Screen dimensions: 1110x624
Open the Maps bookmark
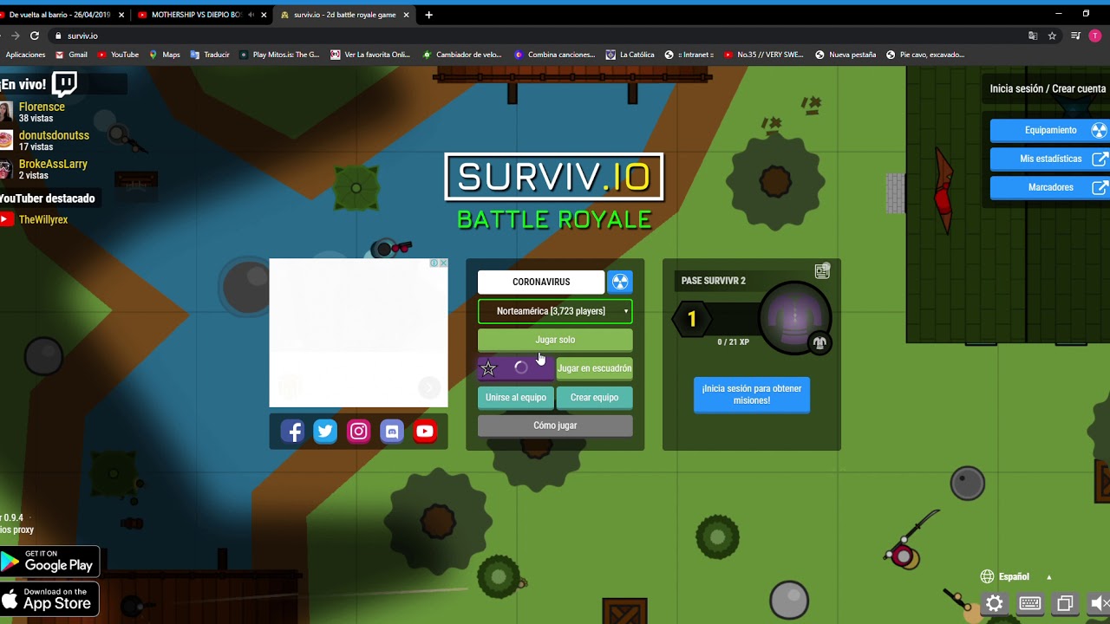click(165, 55)
